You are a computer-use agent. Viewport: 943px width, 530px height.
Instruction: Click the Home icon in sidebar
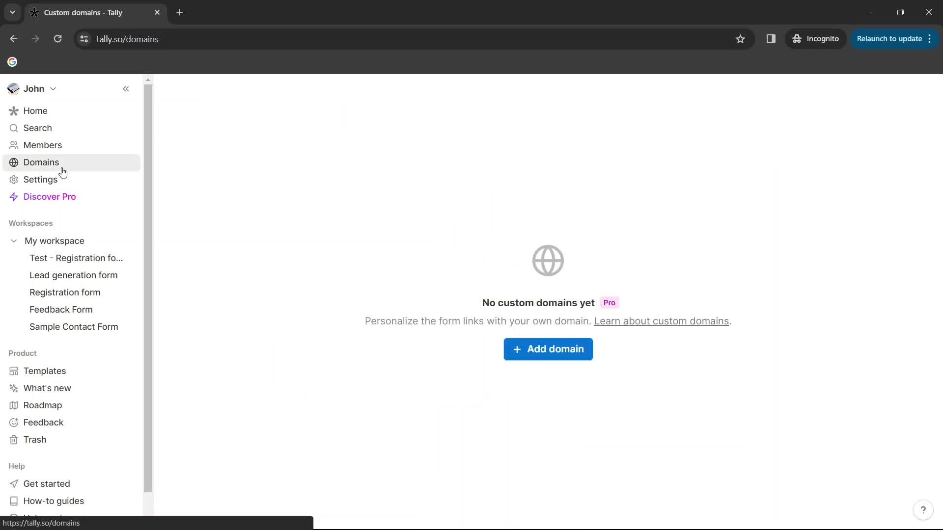pyautogui.click(x=14, y=110)
